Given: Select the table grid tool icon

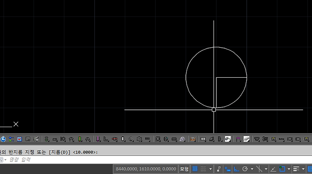Looking at the screenshot, I should [x=203, y=139].
